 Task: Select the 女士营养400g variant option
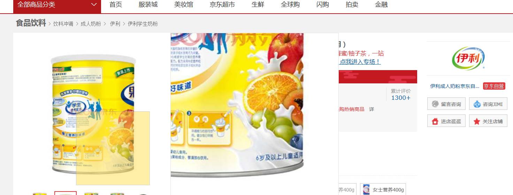coord(383,189)
